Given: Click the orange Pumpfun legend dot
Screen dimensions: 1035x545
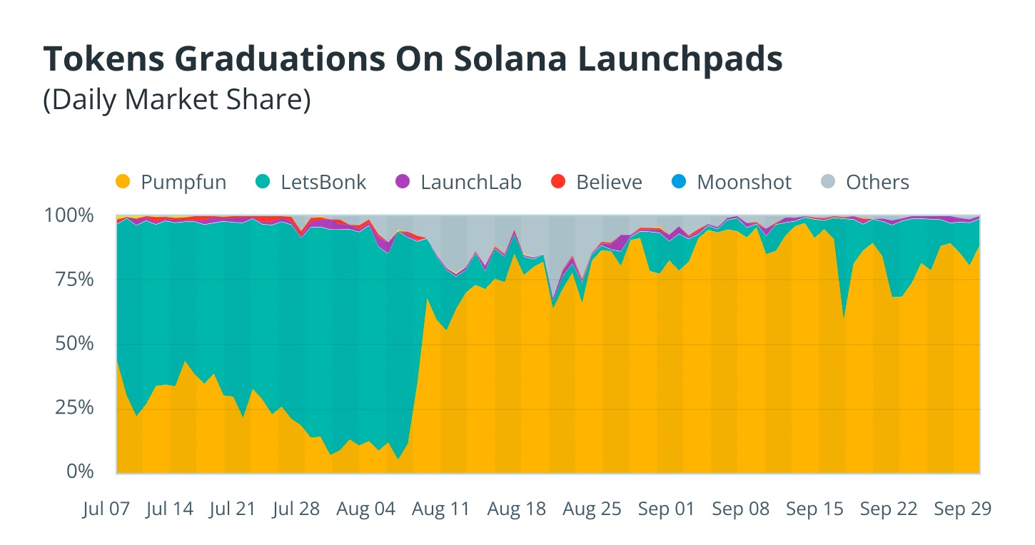Looking at the screenshot, I should 123,182.
